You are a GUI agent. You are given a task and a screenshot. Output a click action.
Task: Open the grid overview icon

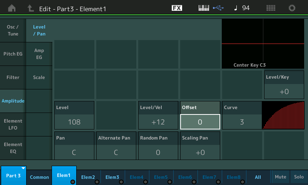click(x=271, y=8)
